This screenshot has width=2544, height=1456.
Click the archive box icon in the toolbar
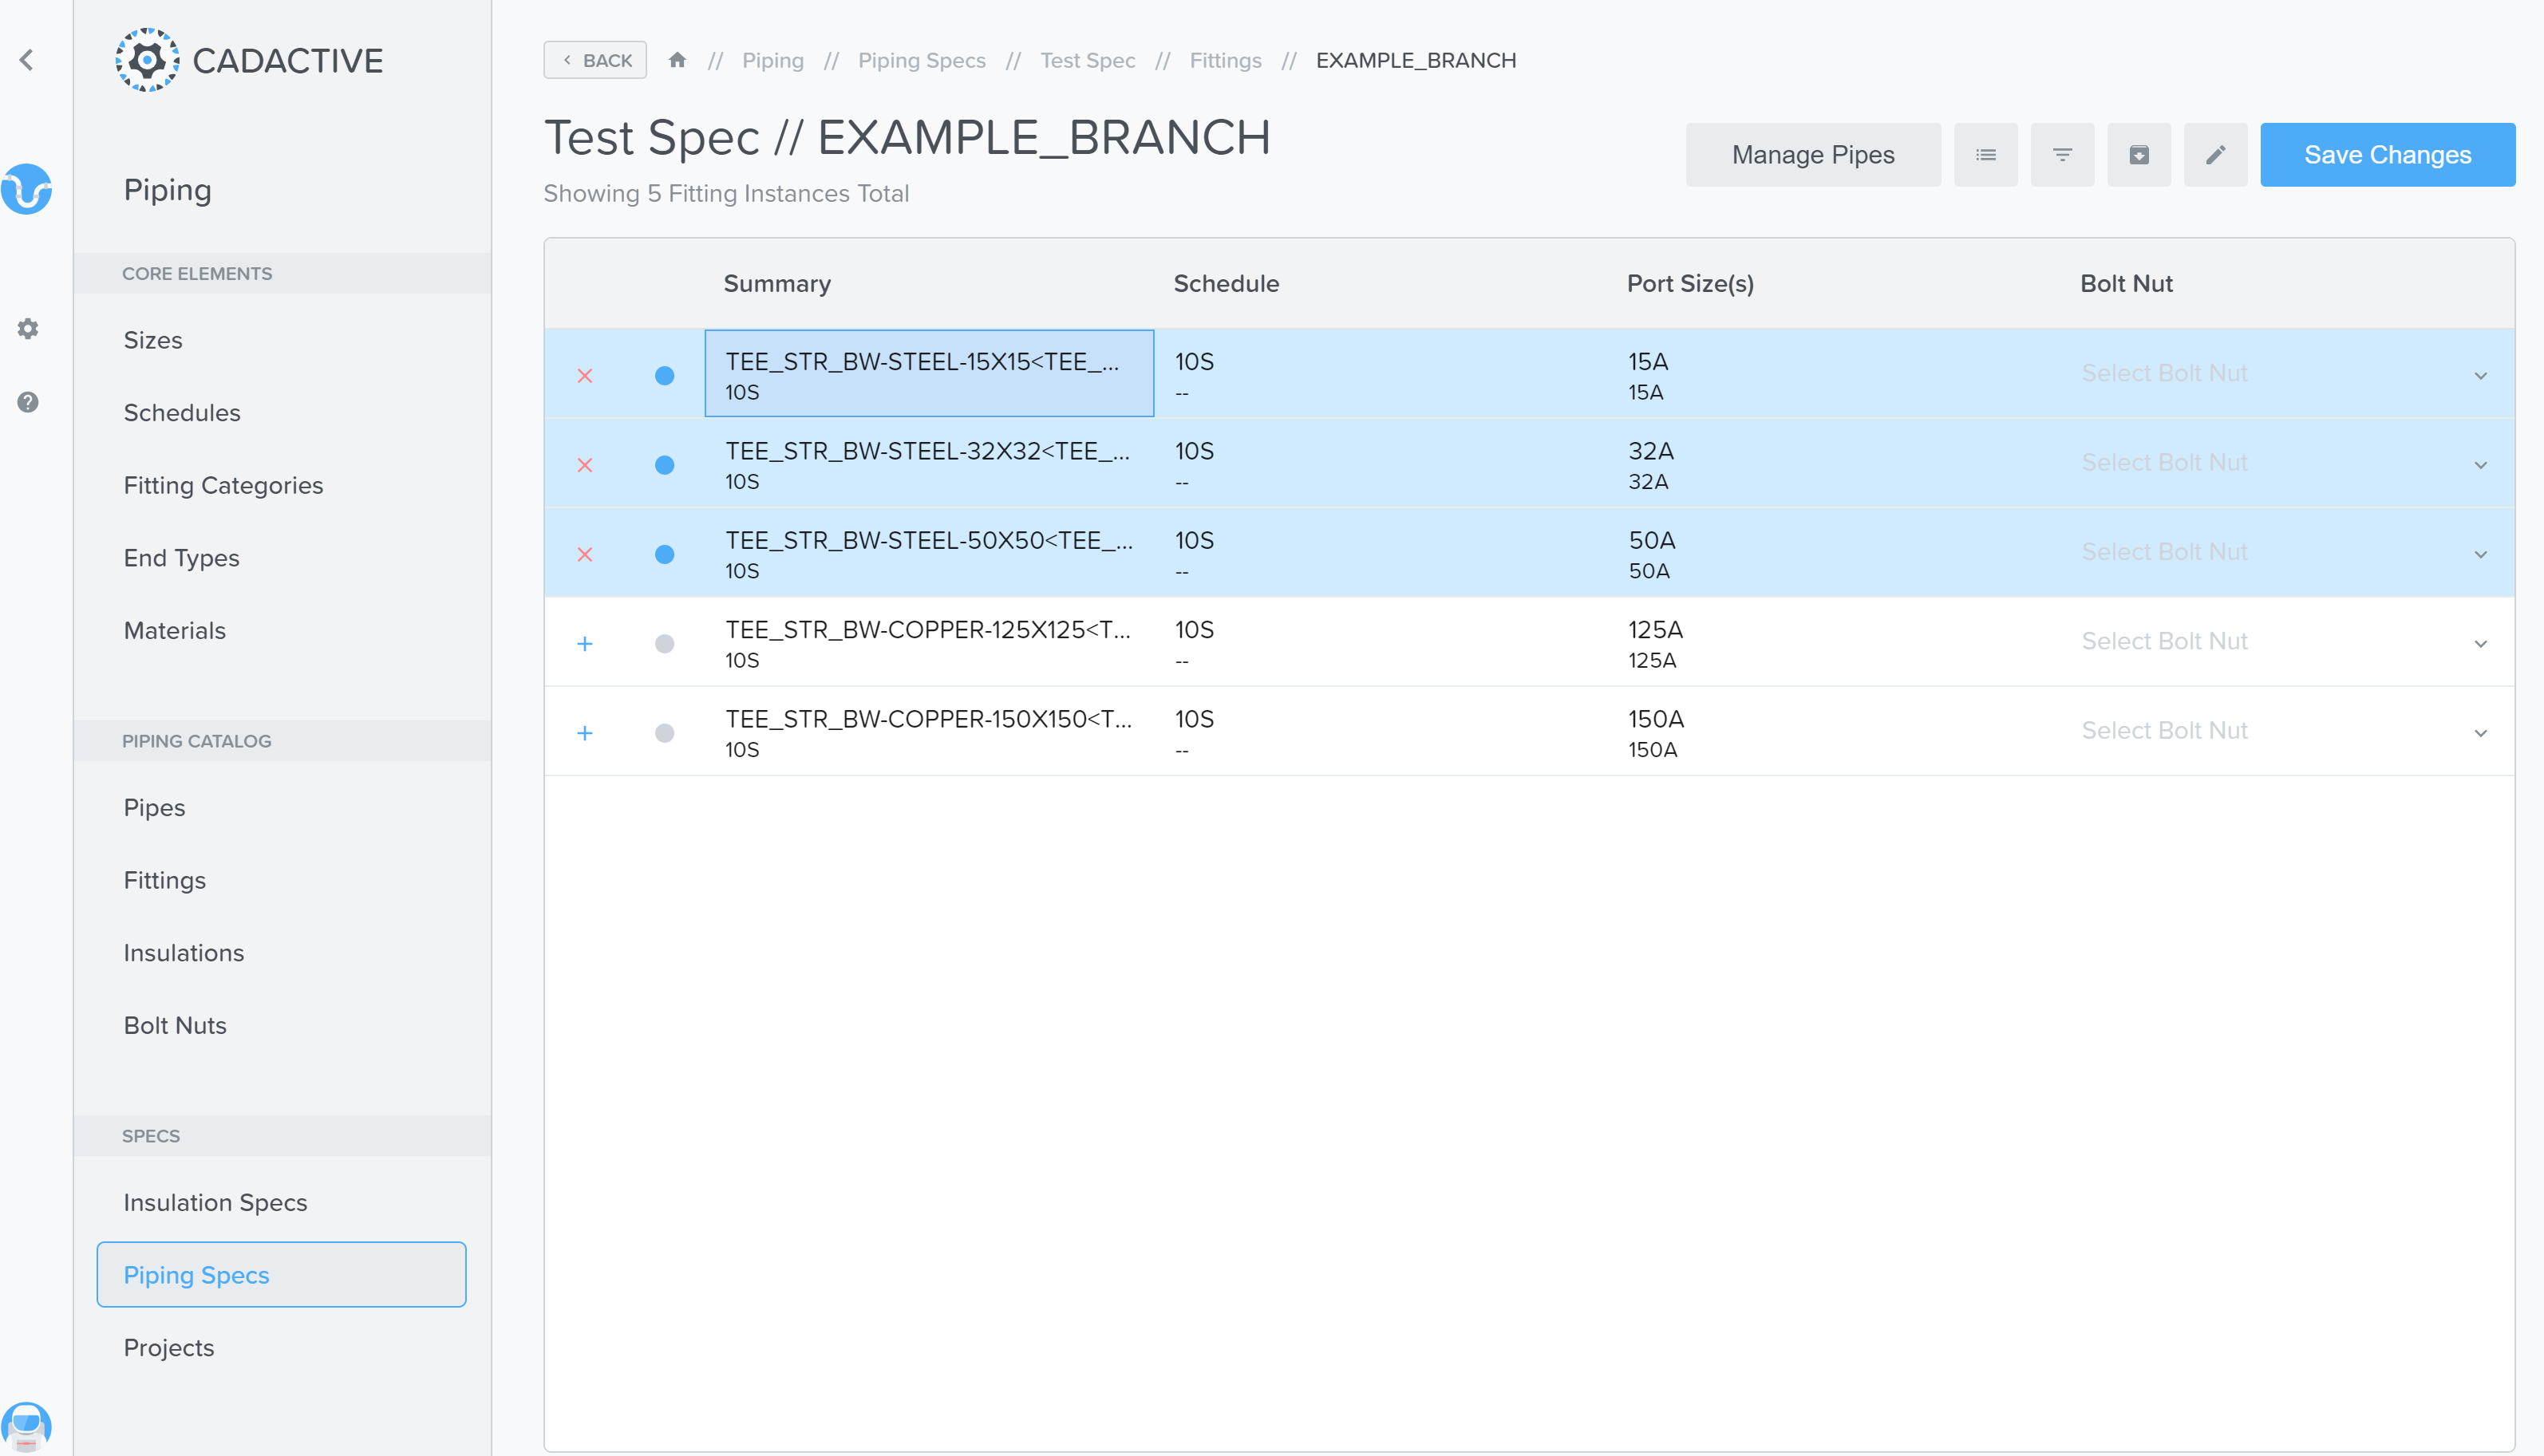tap(2139, 155)
